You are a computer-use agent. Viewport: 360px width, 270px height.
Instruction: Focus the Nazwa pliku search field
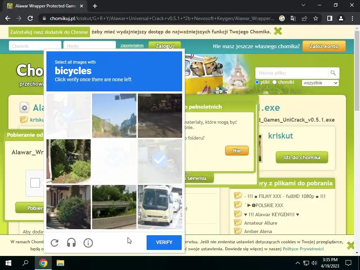click(x=291, y=73)
